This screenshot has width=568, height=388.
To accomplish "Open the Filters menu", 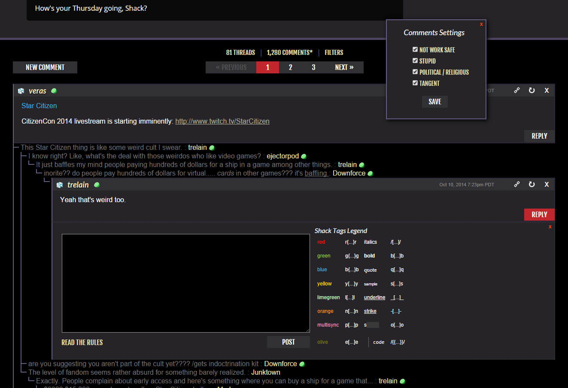I will (x=334, y=52).
